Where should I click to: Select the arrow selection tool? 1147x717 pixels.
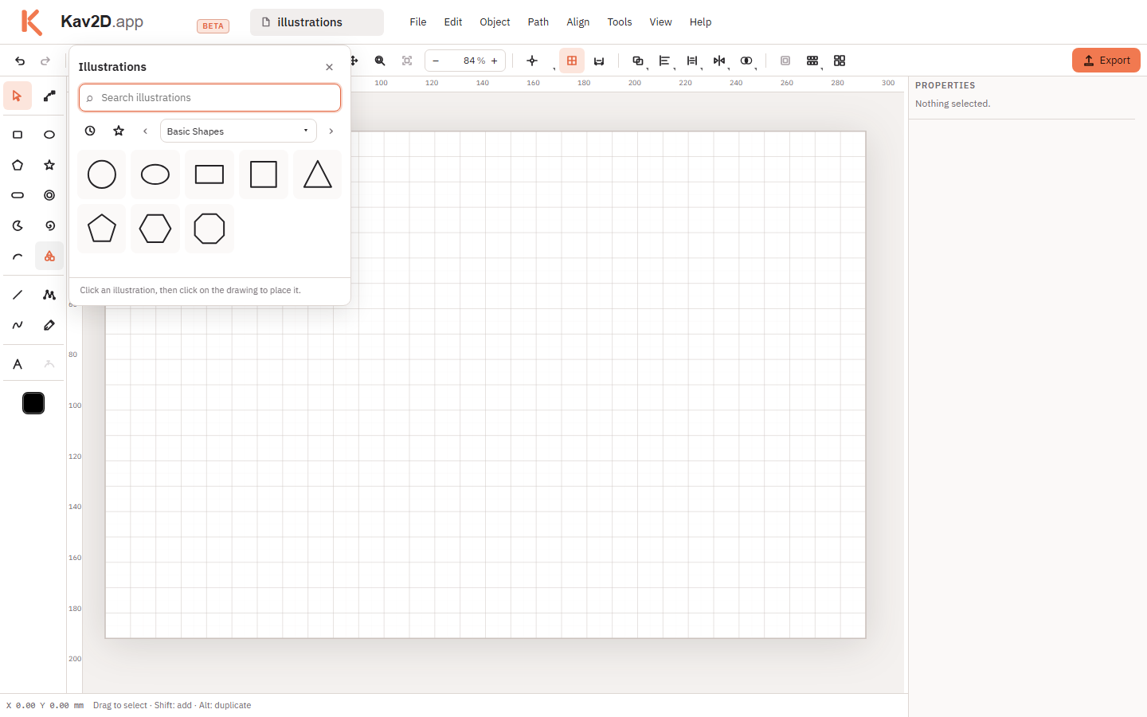click(x=18, y=96)
